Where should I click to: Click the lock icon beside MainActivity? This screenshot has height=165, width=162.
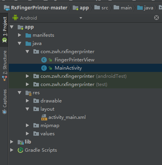tap(50, 68)
